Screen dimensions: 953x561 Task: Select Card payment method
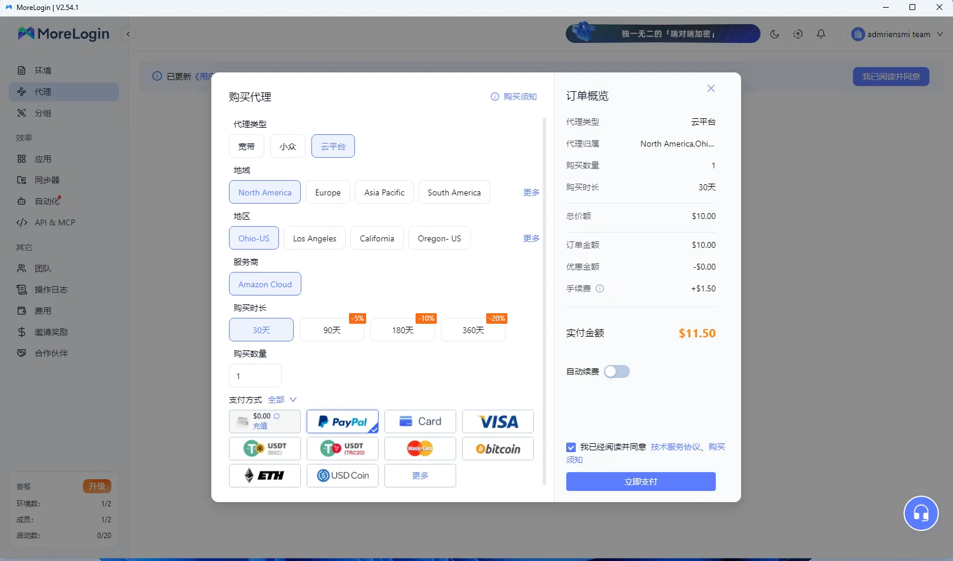(420, 421)
